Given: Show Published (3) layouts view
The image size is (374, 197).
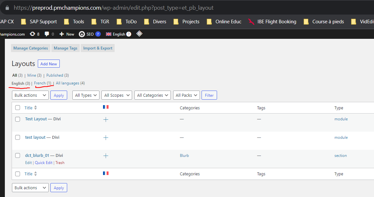Looking at the screenshot, I should [57, 75].
